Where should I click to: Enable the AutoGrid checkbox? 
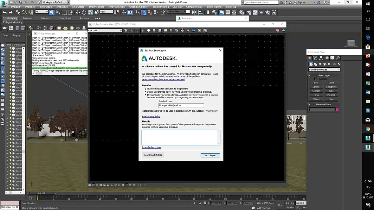(x=316, y=79)
